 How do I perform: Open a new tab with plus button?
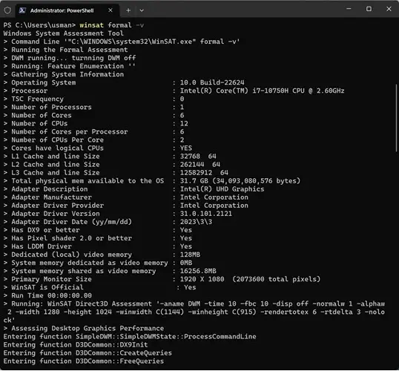(128, 10)
